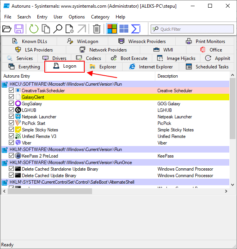Click the Unified Remote description text

171,136
